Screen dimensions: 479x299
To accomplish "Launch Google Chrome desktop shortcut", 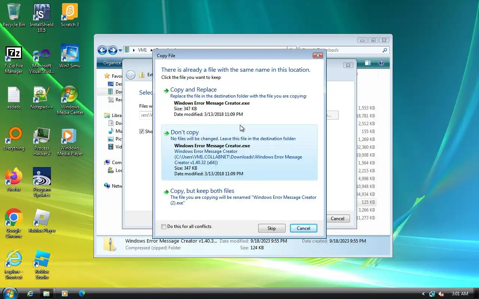I will pyautogui.click(x=14, y=224).
